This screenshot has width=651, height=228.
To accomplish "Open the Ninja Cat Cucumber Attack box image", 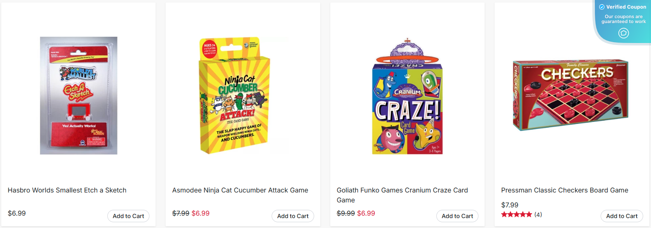I will coord(234,95).
